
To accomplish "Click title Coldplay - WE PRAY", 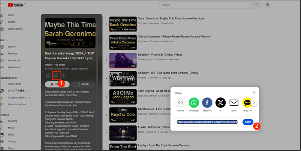I will pyautogui.click(x=169, y=73).
